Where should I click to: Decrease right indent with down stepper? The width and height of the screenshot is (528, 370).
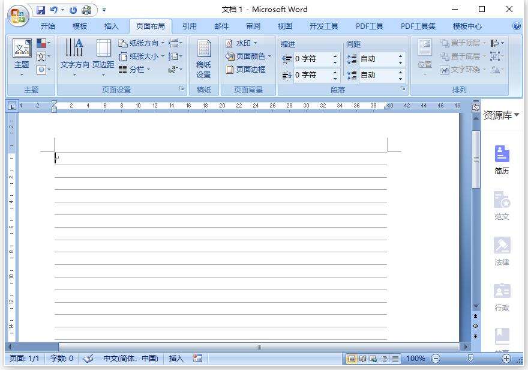(x=335, y=79)
